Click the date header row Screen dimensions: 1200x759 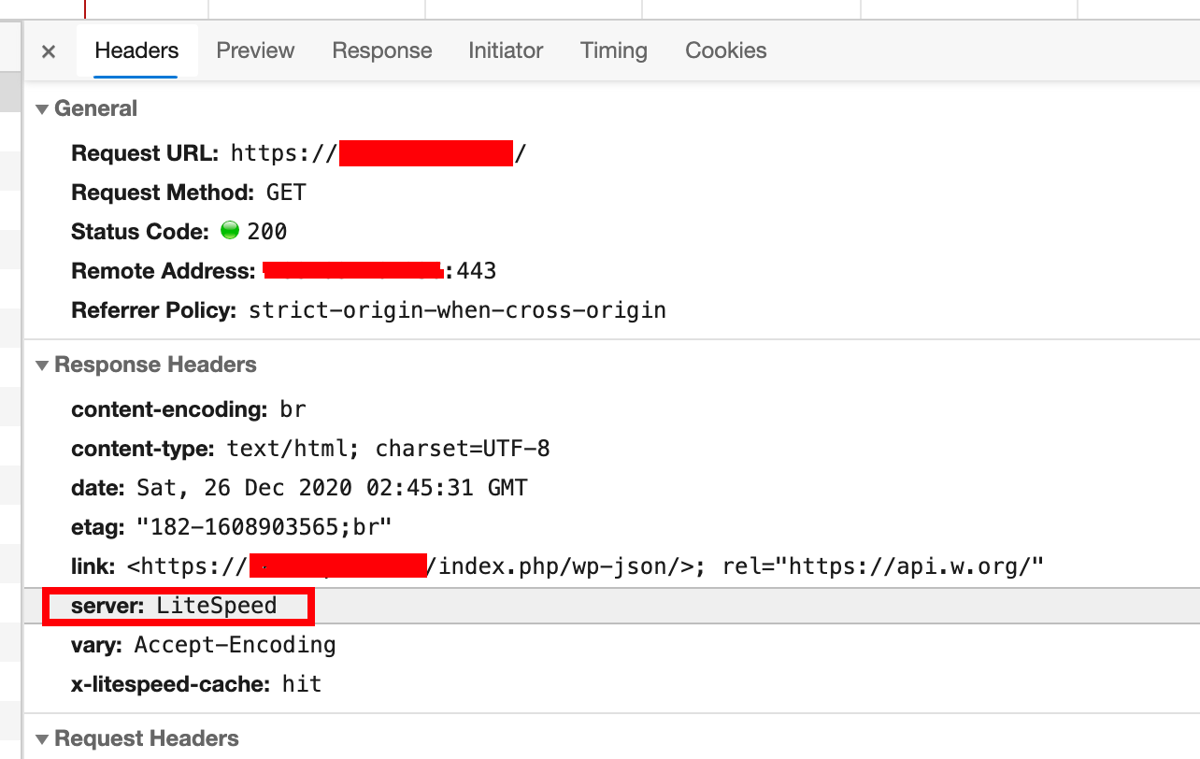[299, 488]
